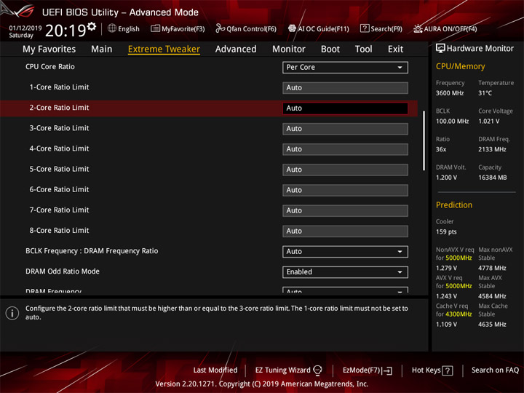Image resolution: width=524 pixels, height=393 pixels.
Task: Click the 2-Core Ratio Limit field
Action: pyautogui.click(x=345, y=108)
